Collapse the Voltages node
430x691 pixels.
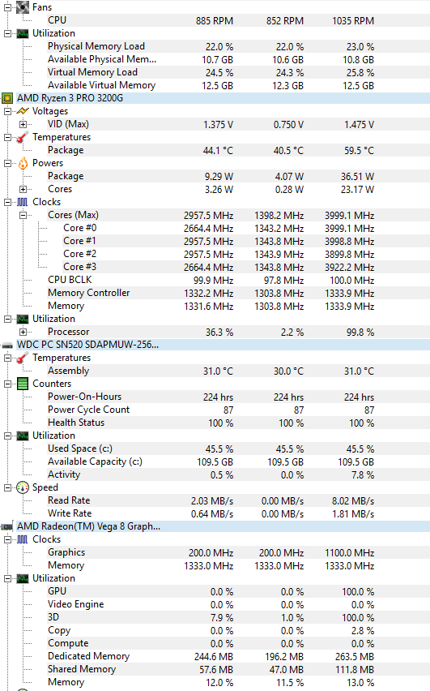(7, 111)
